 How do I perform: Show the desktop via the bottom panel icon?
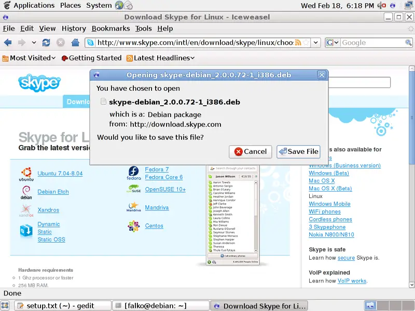[5, 305]
